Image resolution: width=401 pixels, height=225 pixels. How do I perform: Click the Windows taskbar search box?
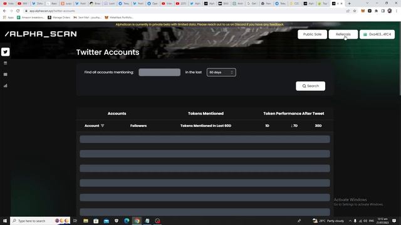tap(40, 221)
